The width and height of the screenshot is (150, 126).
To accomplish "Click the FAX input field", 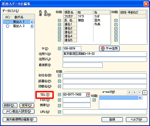I will tap(77, 100).
